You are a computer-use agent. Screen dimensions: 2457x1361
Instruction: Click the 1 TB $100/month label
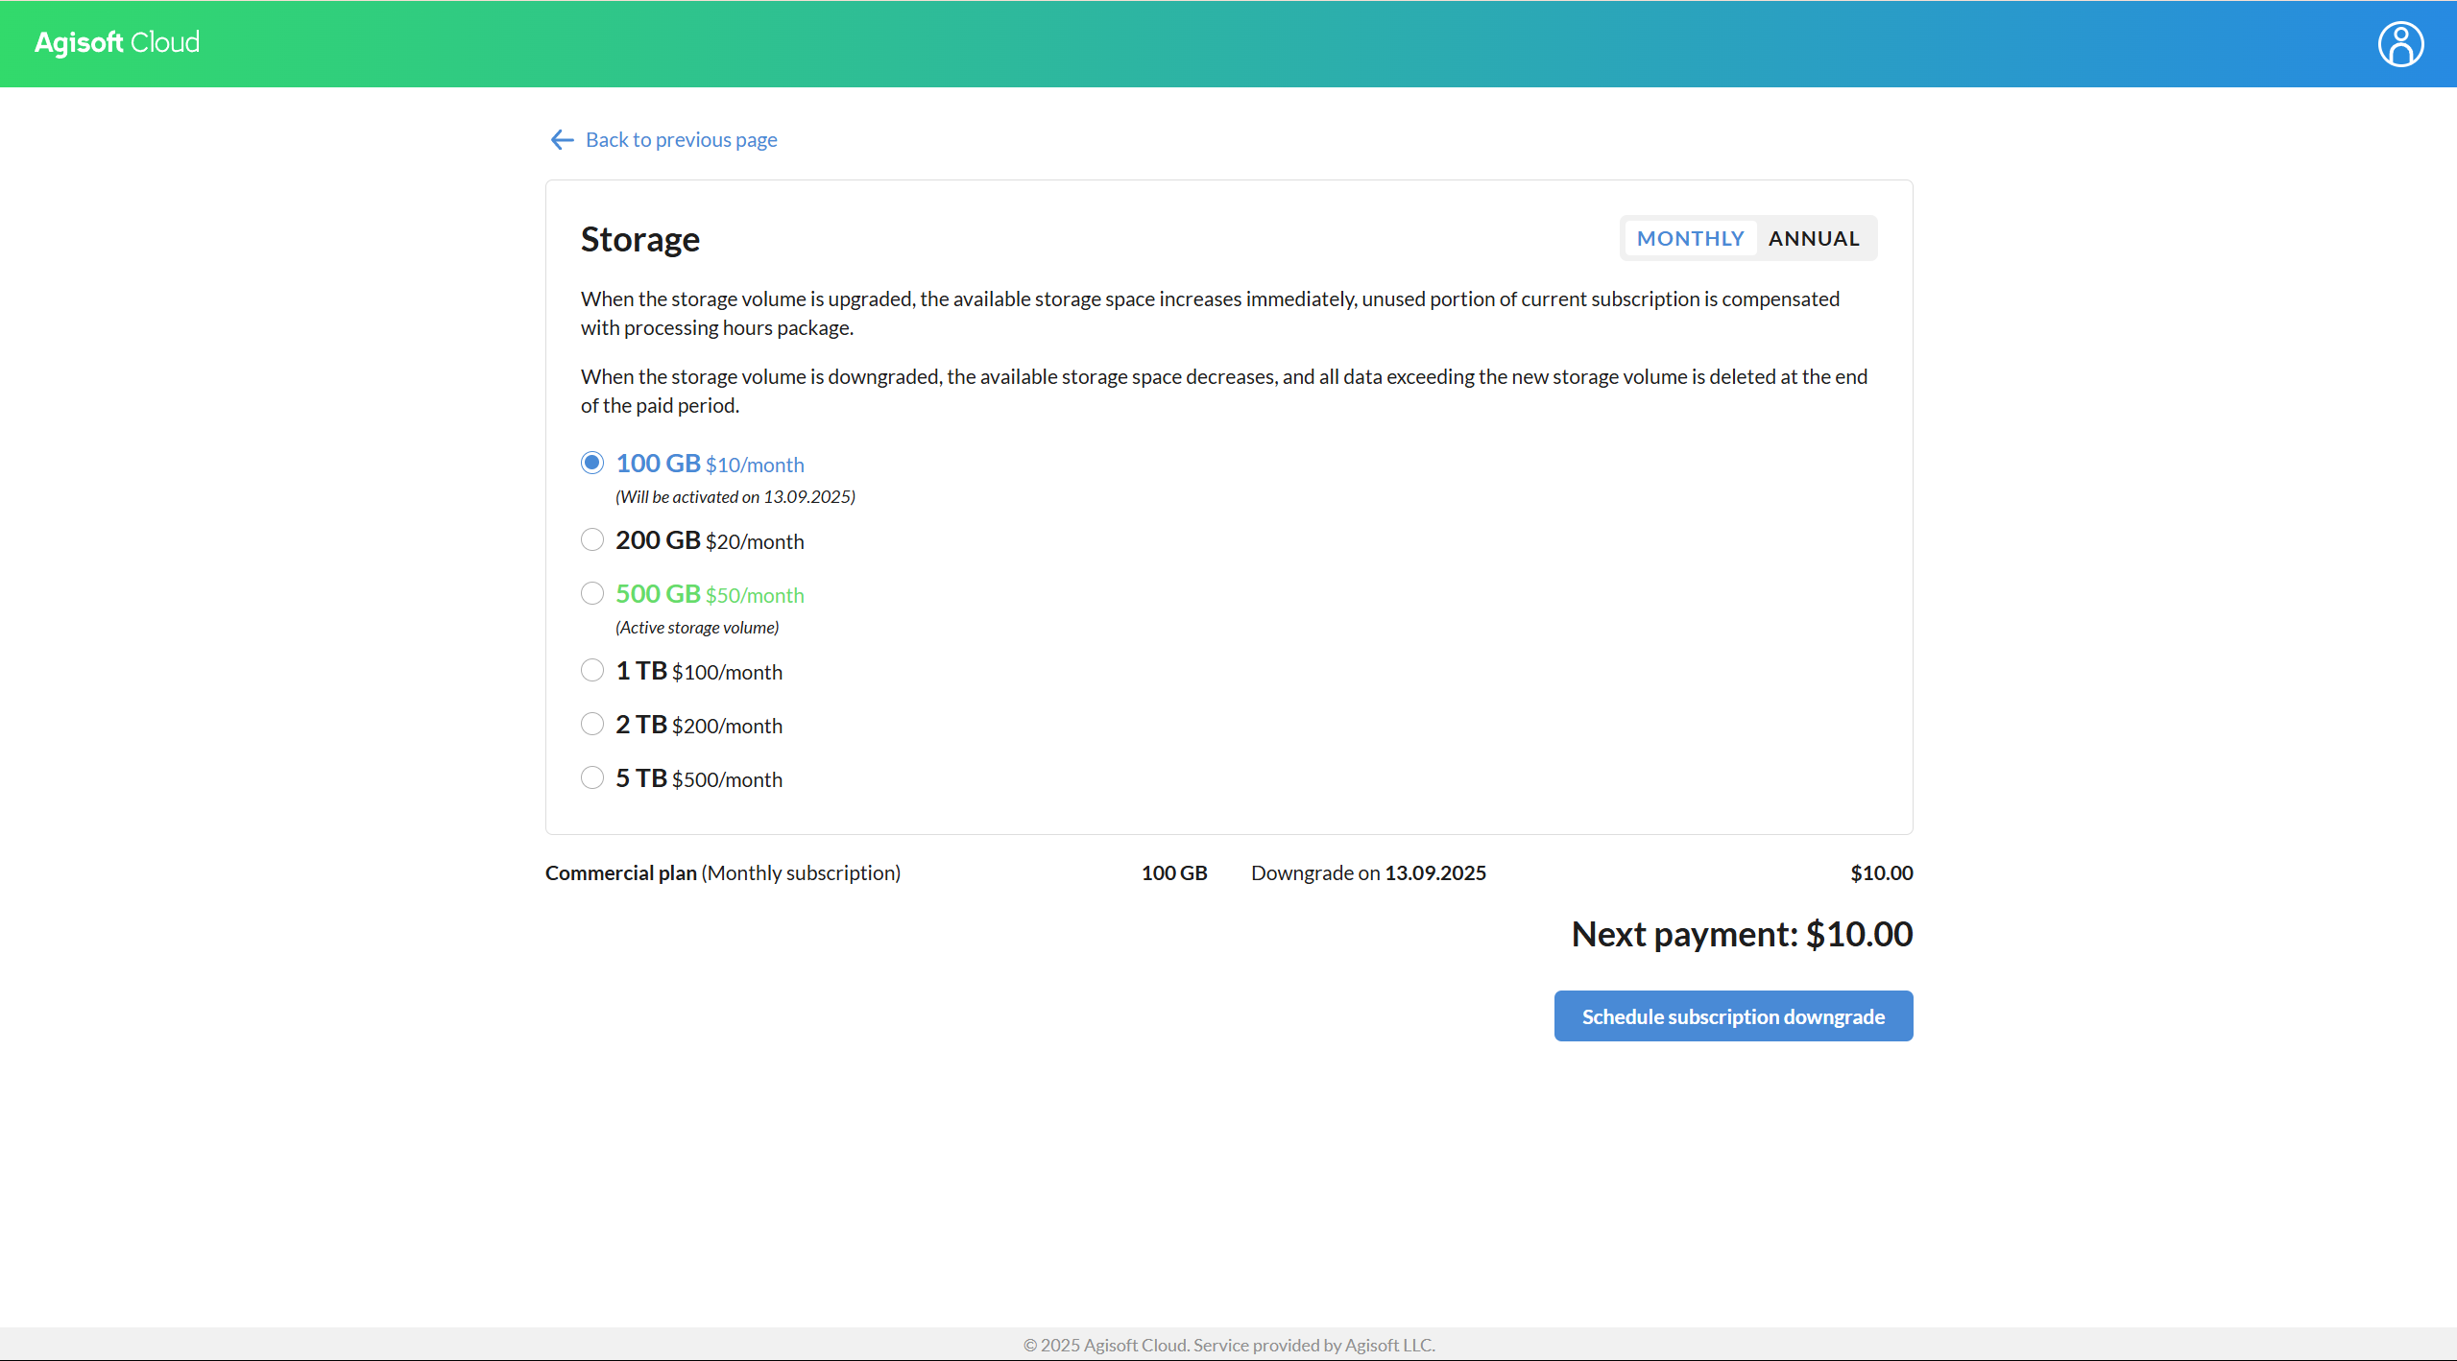point(699,671)
